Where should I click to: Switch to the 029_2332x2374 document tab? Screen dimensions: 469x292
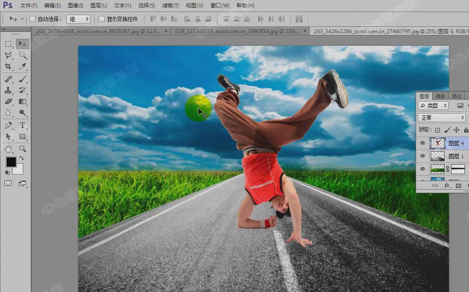[x=239, y=31]
